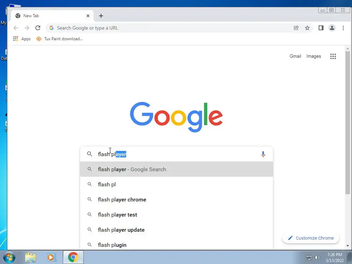Open the network tray icon
The width and height of the screenshot is (352, 264).
click(x=309, y=257)
